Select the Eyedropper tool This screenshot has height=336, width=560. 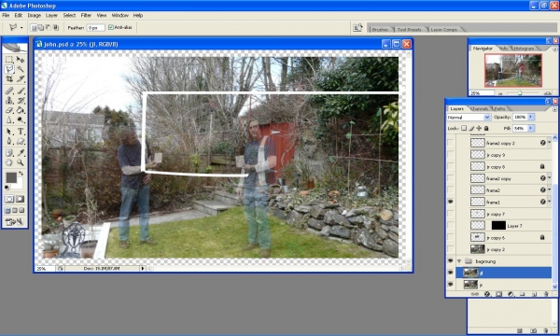[21, 152]
